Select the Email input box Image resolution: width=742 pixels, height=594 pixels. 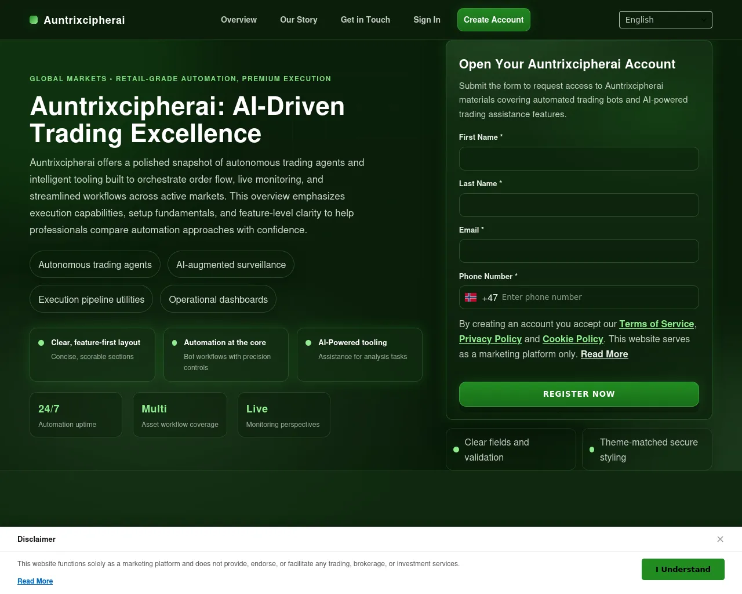coord(579,251)
